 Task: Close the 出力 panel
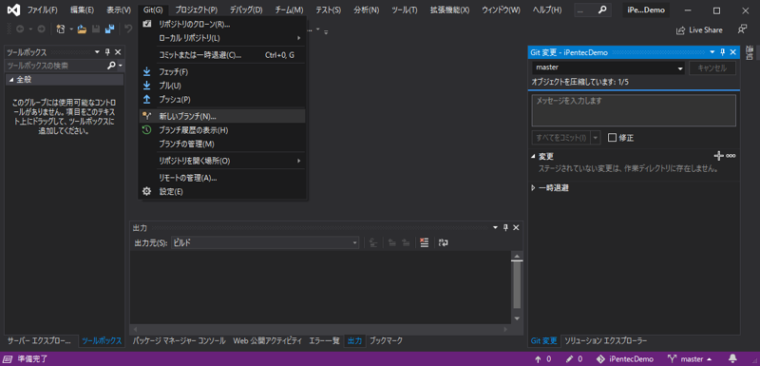516,228
